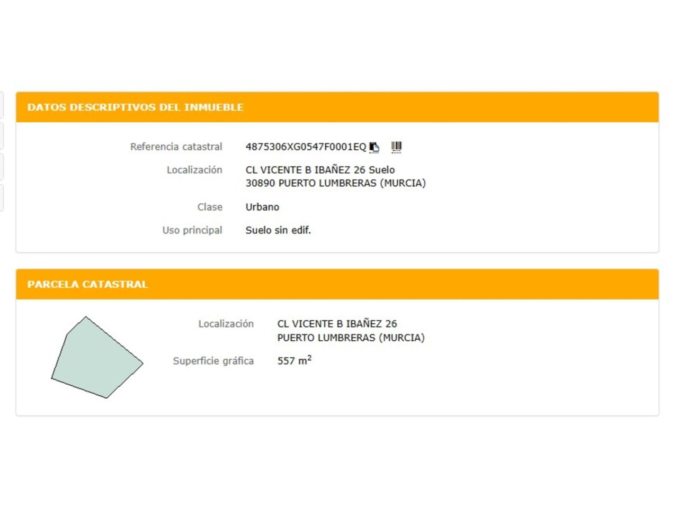This screenshot has height=508, width=678.
Task: Click the parcel's 'PUERTO LUMBRERAS (MURCIA)' line without the postcode
Action: pos(351,338)
